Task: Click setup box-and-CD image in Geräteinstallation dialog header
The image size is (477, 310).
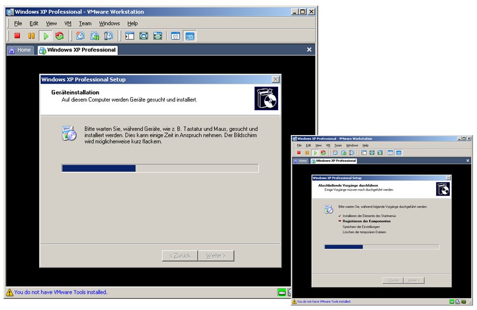Action: pos(266,98)
